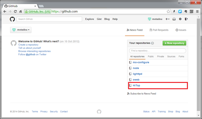The width and height of the screenshot is (202, 119).
Task: Click the motadou username in header
Action: pos(157,19)
